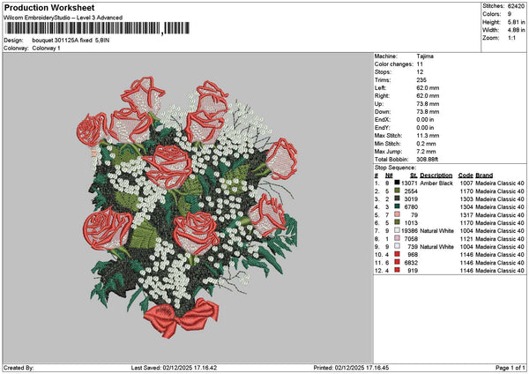The height and width of the screenshot is (374, 529).
Task: Click thread code 1303
Action: pos(466,198)
